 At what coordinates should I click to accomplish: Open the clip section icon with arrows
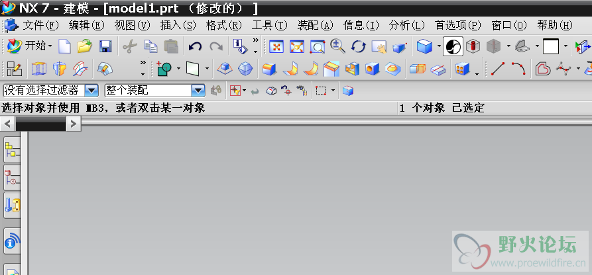point(583,47)
